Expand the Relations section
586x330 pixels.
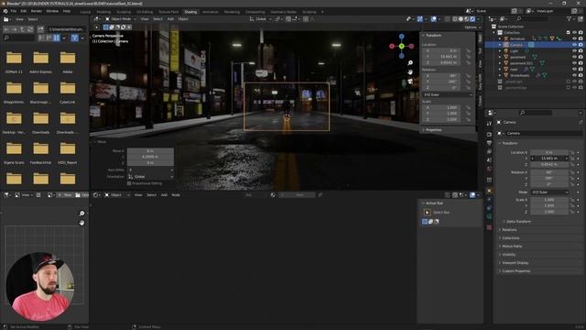pyautogui.click(x=508, y=230)
